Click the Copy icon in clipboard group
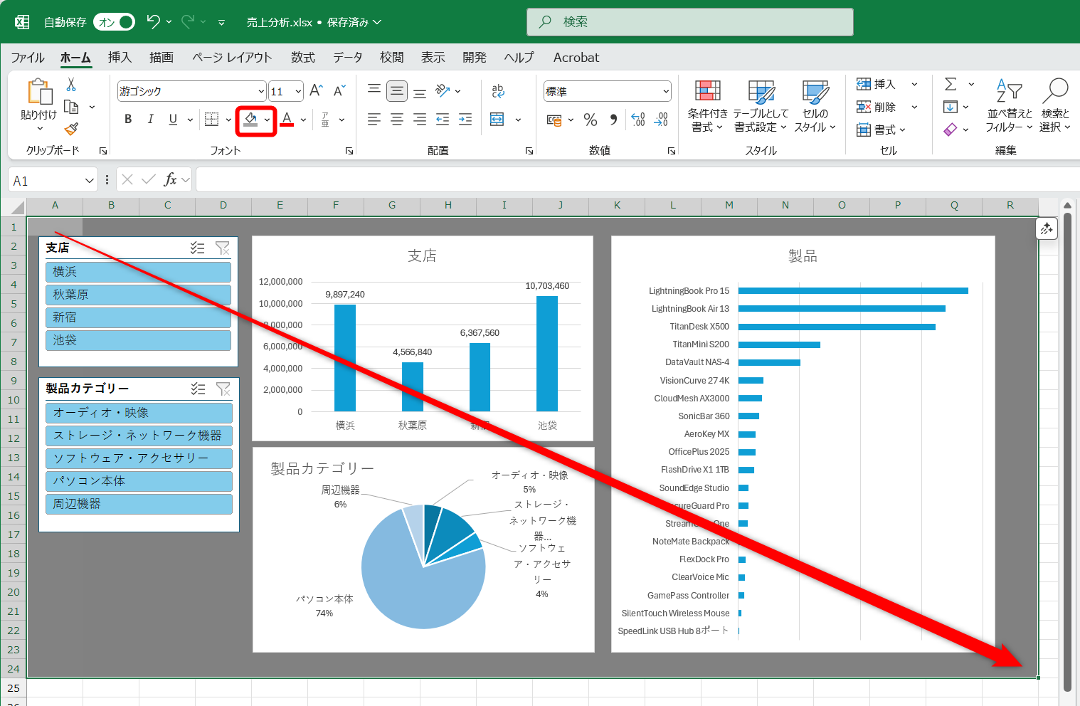The image size is (1080, 706). 71,107
